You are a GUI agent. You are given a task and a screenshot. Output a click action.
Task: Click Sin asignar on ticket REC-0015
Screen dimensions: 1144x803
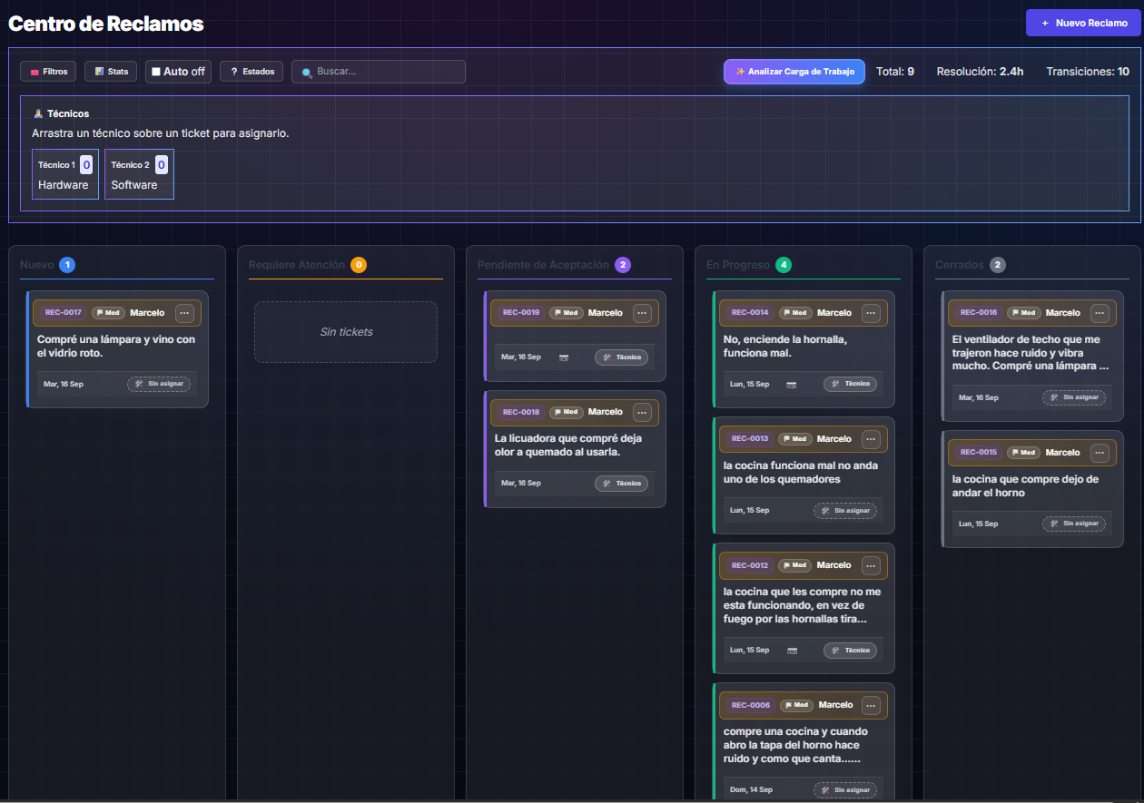[x=1075, y=524]
